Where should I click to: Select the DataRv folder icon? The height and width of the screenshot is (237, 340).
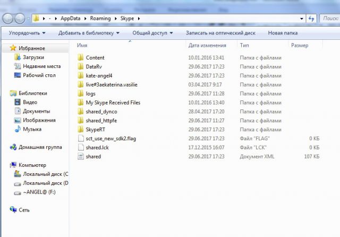pyautogui.click(x=80, y=66)
